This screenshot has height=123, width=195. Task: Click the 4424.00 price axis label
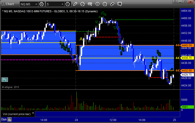(186, 85)
